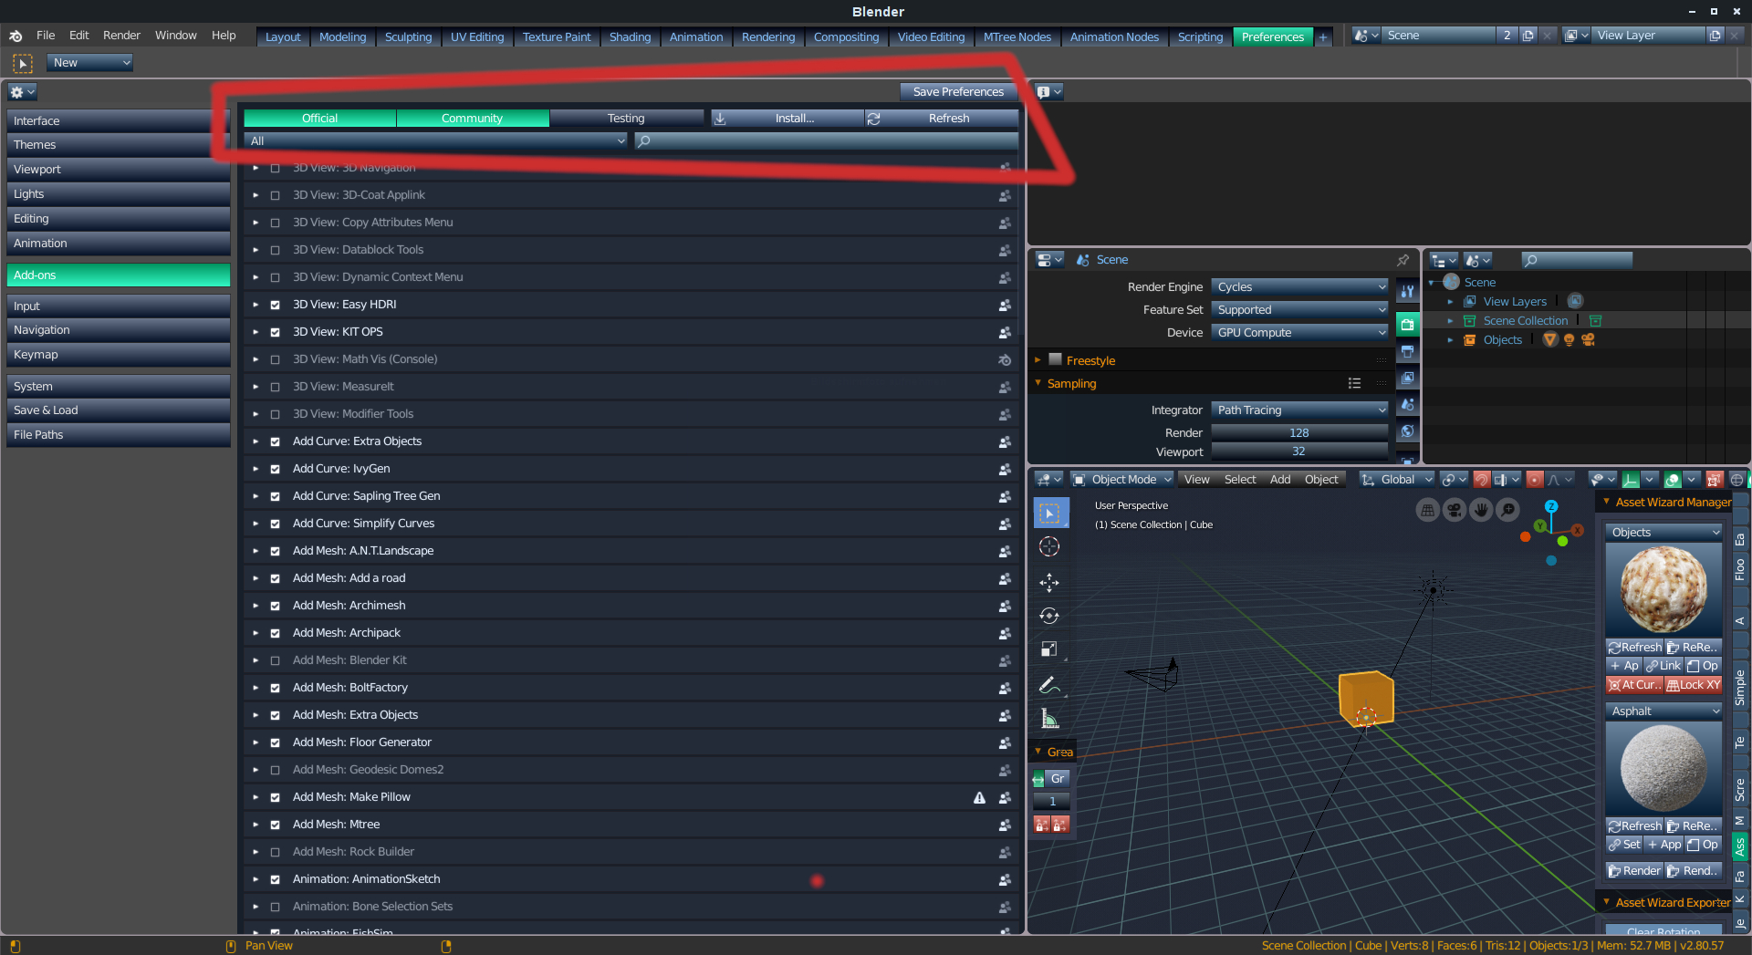Switch to the Shading workspace tab
This screenshot has width=1752, height=955.
tap(630, 36)
